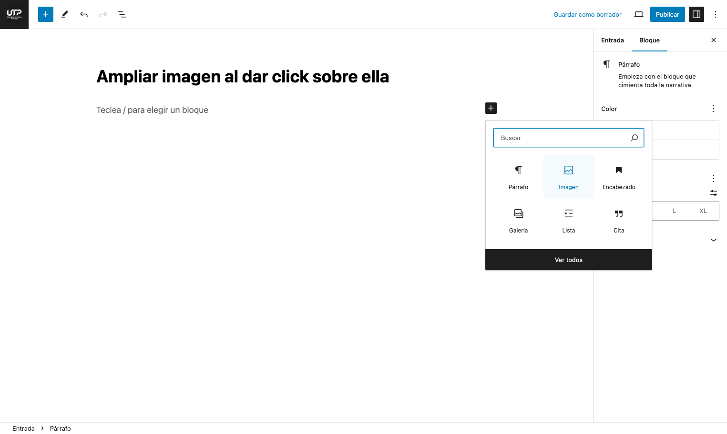This screenshot has height=434, width=727.
Task: Insert a Cita quote block
Action: (619, 220)
